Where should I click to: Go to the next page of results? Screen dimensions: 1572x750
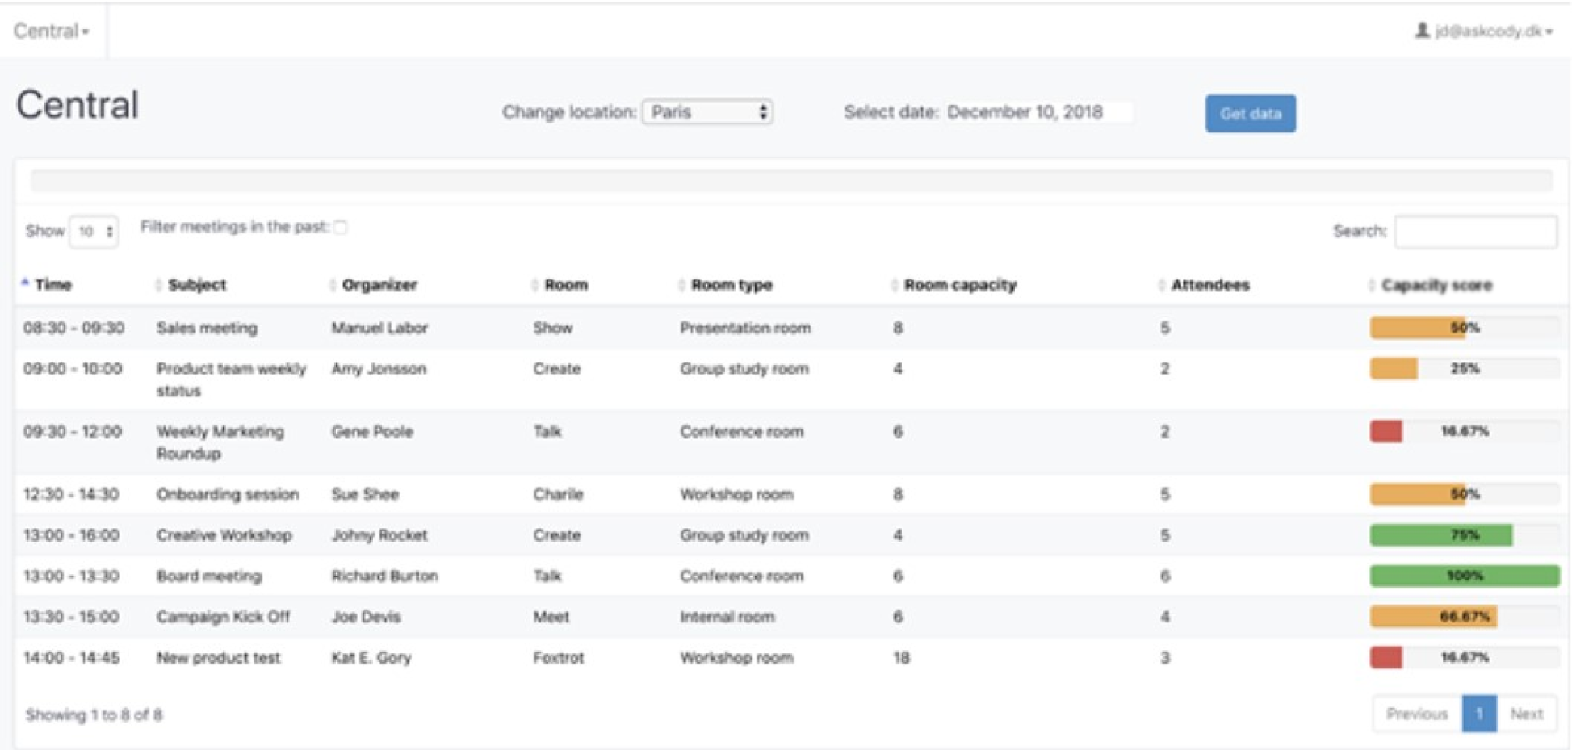(x=1527, y=714)
